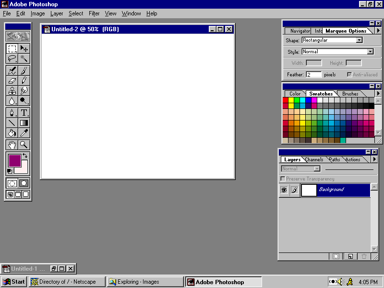Select the Gradient tool

pos(24,123)
